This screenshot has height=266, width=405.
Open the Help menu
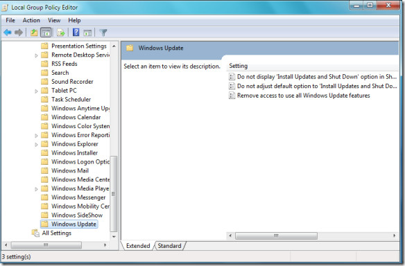coord(74,20)
